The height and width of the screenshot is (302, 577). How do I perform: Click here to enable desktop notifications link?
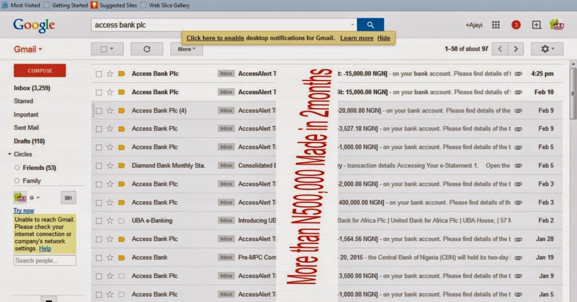(215, 38)
